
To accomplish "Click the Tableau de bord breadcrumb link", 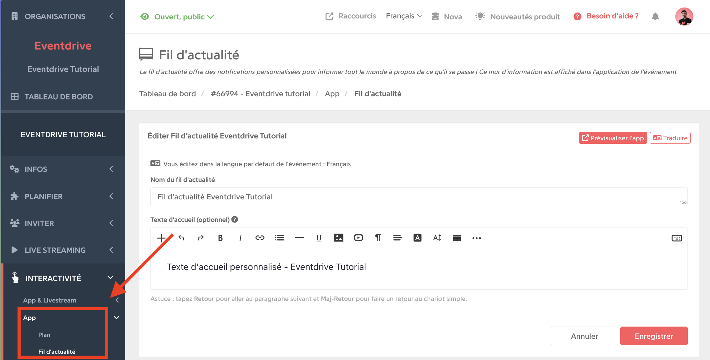I will pos(167,94).
